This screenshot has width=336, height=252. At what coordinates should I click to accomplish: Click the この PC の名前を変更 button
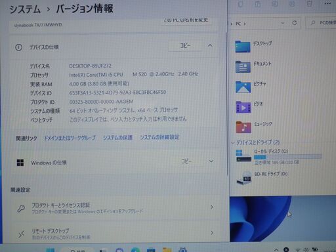tap(186, 20)
